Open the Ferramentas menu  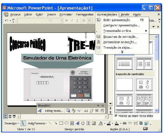[84, 15]
